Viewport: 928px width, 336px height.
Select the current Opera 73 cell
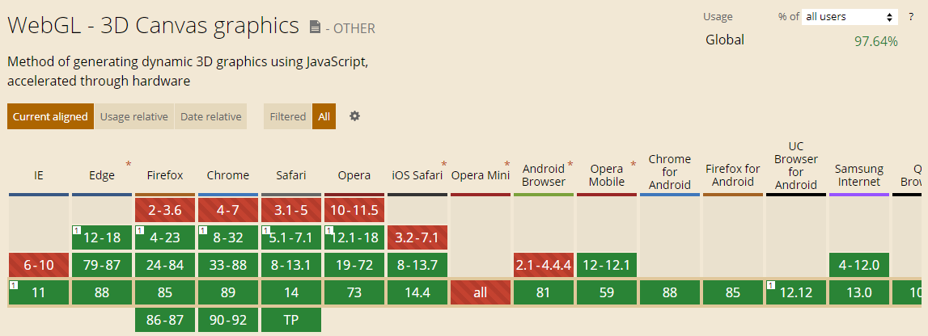[354, 292]
